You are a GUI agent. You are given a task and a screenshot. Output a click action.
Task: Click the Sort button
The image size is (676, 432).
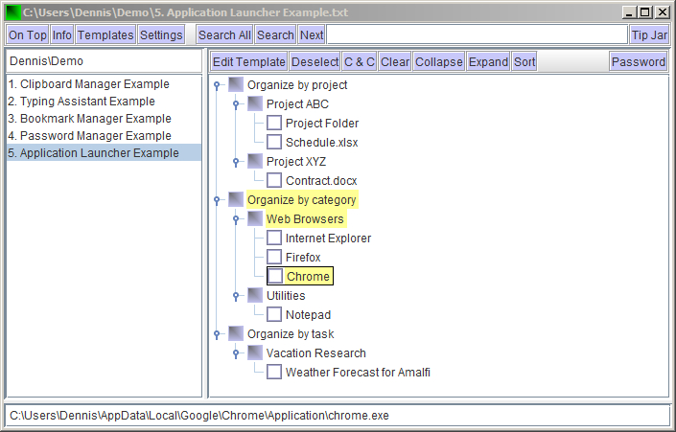[x=524, y=61]
